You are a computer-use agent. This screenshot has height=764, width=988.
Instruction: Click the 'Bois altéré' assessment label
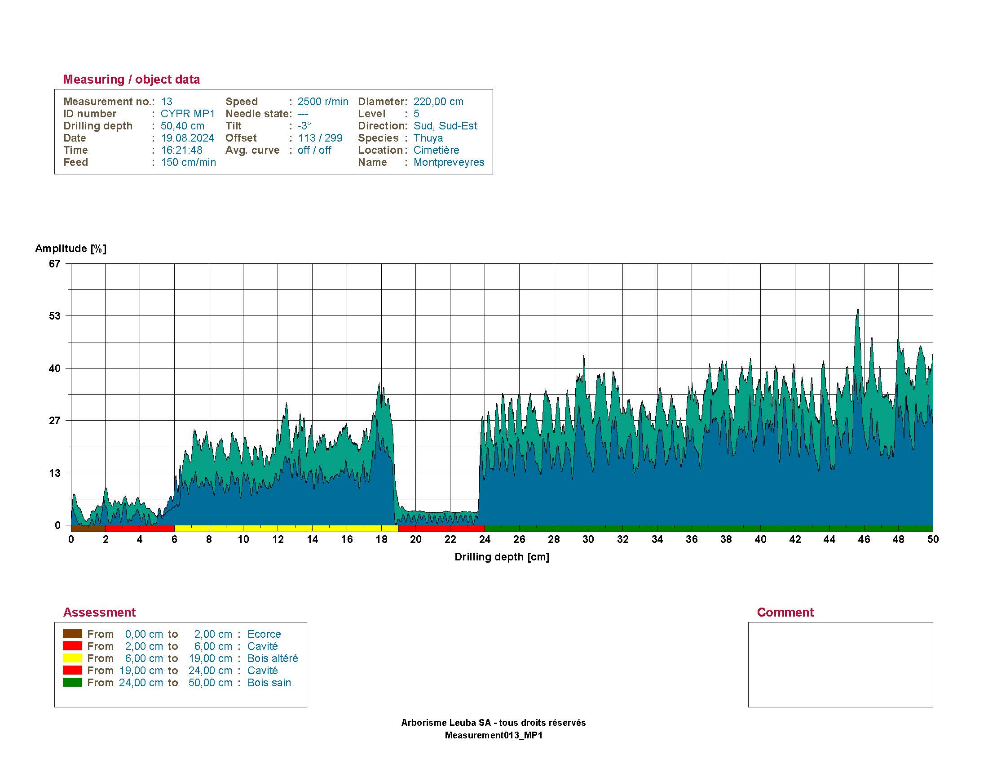273,658
